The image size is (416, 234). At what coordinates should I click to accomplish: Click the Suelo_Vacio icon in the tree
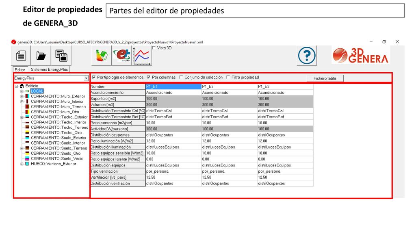27,158
